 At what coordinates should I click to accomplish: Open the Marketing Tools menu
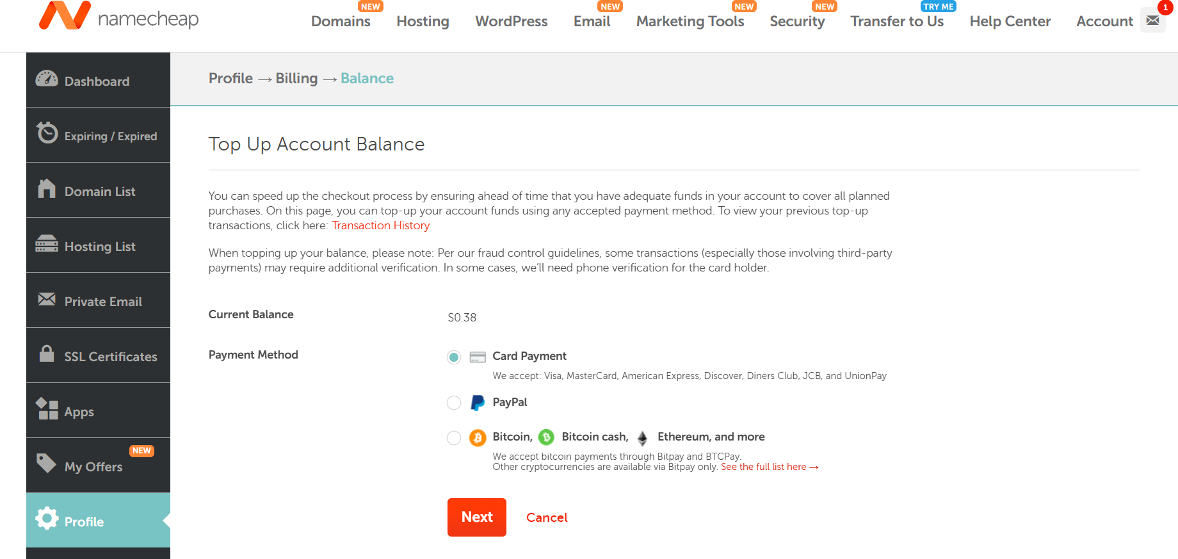click(x=690, y=21)
